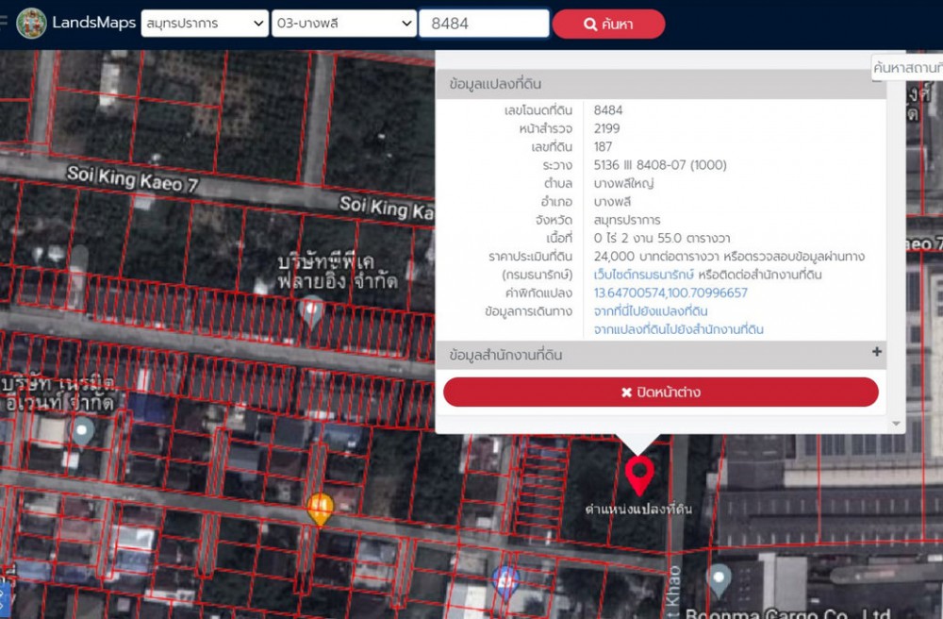Open the hamburger menu left of the logo
Image resolution: width=943 pixels, height=619 pixels.
pos(4,23)
